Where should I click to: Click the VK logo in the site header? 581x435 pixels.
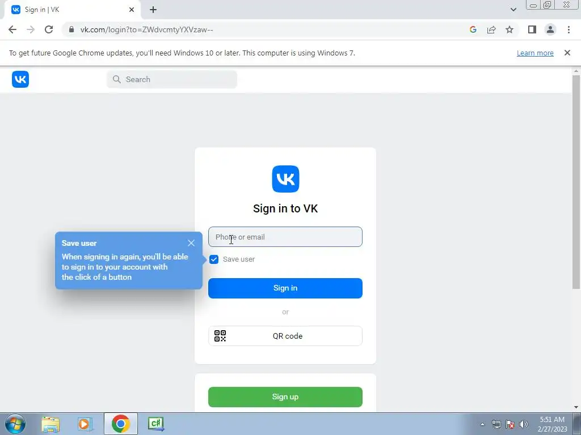[x=20, y=79]
